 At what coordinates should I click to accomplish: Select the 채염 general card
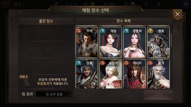click(111, 42)
